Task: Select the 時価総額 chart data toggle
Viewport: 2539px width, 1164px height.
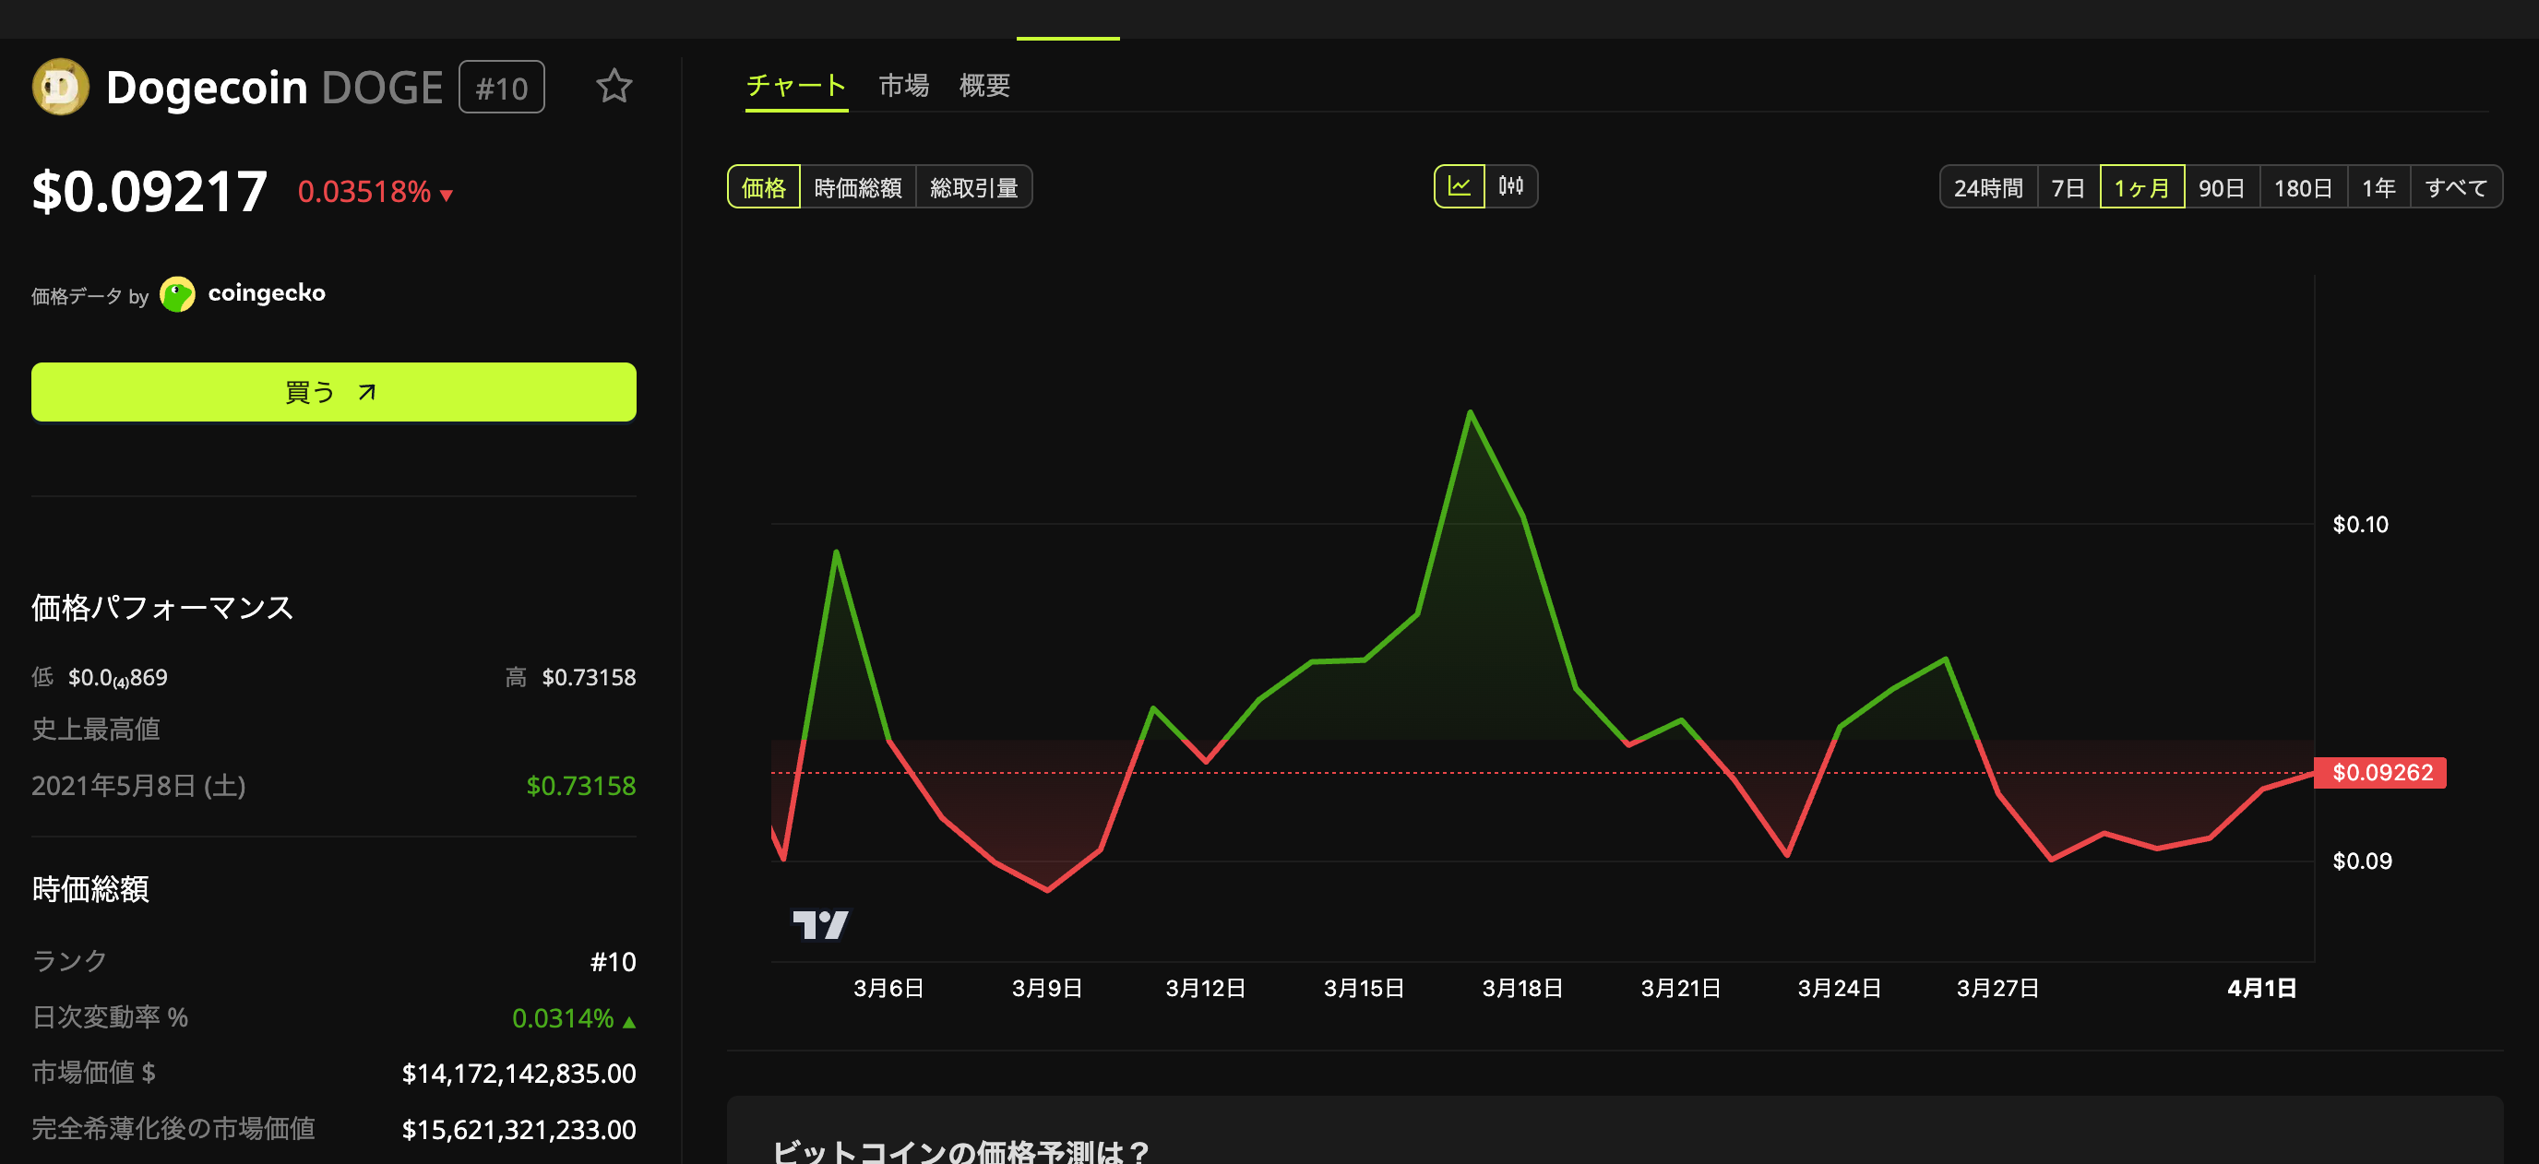Action: (x=857, y=187)
